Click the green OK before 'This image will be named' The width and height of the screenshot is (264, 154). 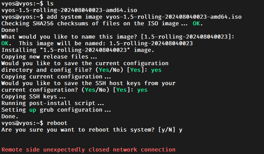tap(5, 43)
